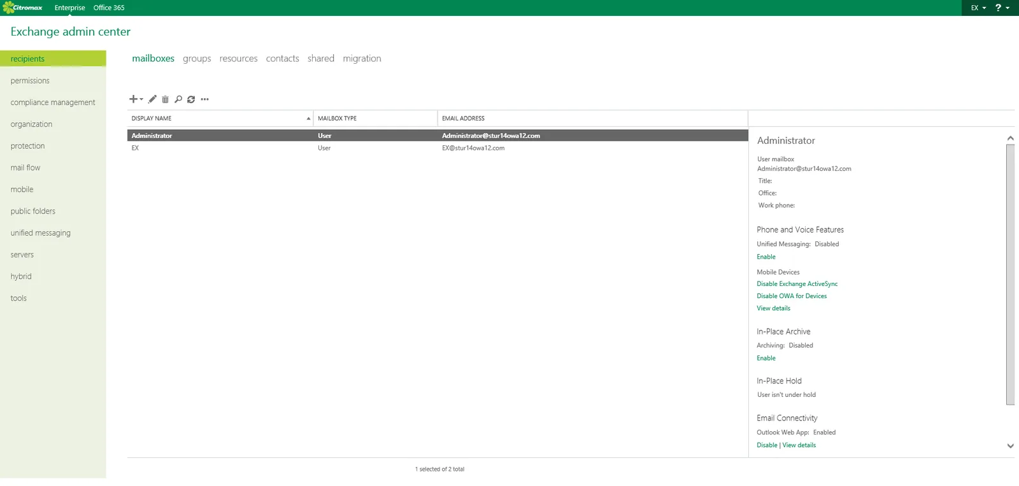Click Disable OWA for Devices link
1019x486 pixels.
click(792, 296)
